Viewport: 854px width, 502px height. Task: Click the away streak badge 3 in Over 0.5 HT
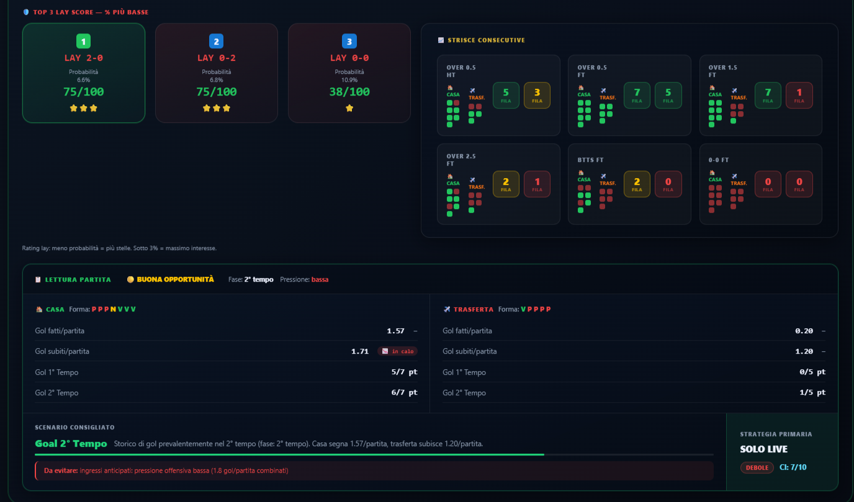click(x=537, y=96)
